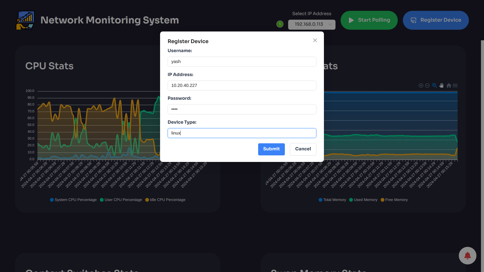Viewport: 484px width, 272px height.
Task: Reset memory chart zoom with home icon
Action: [x=449, y=86]
